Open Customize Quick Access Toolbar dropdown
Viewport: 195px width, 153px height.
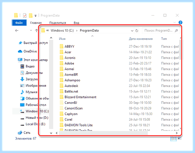click(35, 16)
